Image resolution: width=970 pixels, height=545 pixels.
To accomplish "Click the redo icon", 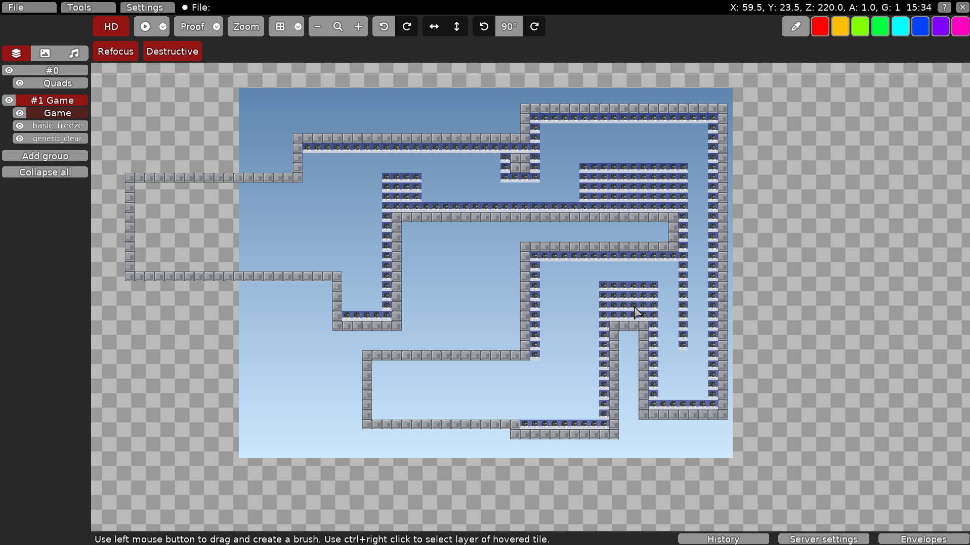I will point(407,27).
